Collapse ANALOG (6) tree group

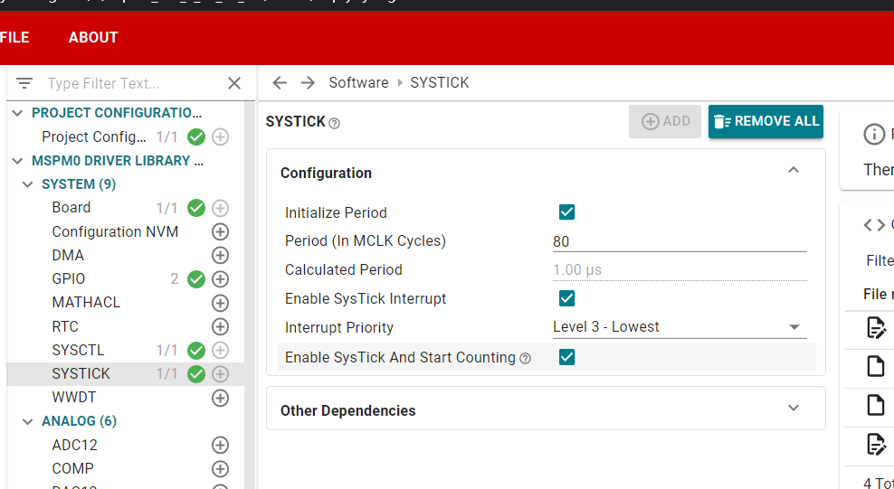coord(28,422)
